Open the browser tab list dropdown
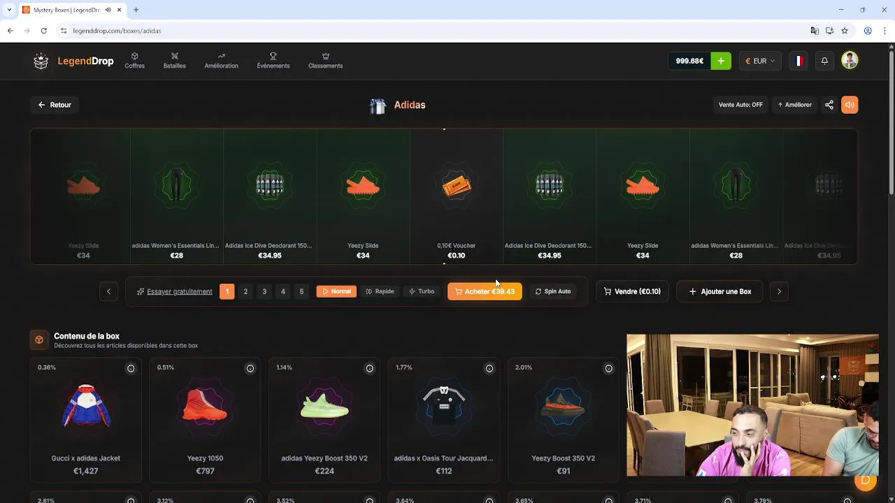Image resolution: width=895 pixels, height=503 pixels. [8, 10]
